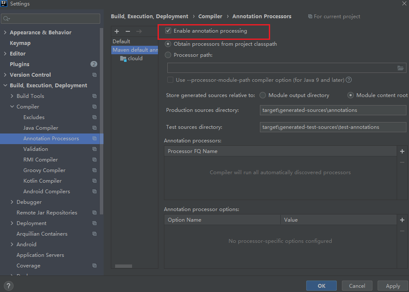Click the settings tree vertical scrollbar
Screen dimensions: 409x292
click(x=102, y=121)
